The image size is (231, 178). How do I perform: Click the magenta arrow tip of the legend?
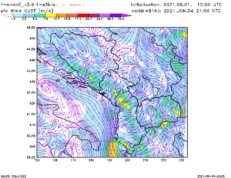click(x=126, y=15)
